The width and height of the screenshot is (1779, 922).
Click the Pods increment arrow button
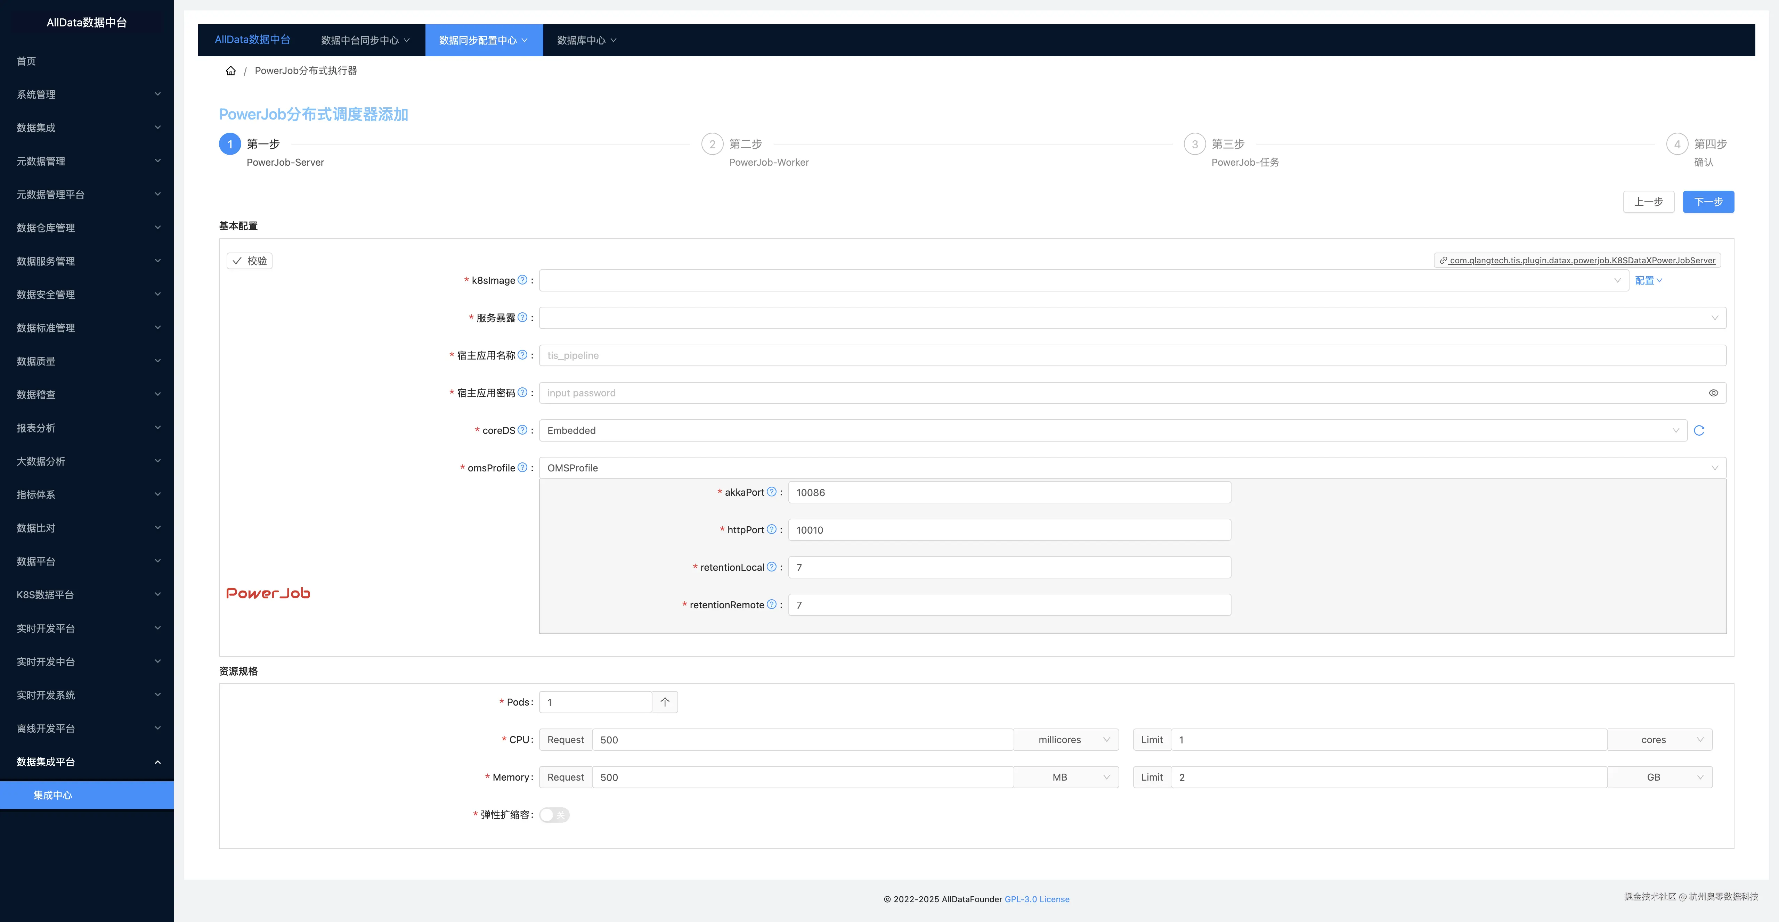[664, 702]
